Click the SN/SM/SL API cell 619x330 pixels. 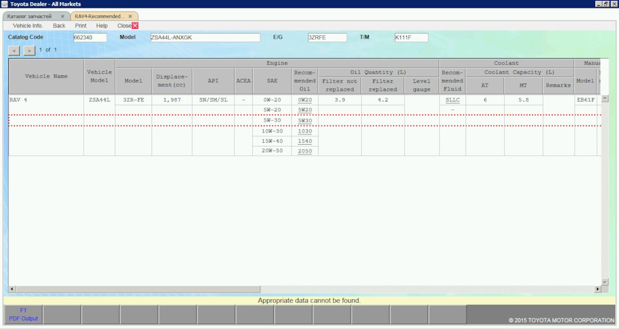coord(213,100)
